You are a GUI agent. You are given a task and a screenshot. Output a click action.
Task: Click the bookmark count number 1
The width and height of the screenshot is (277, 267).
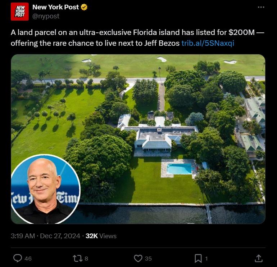pos(206,258)
